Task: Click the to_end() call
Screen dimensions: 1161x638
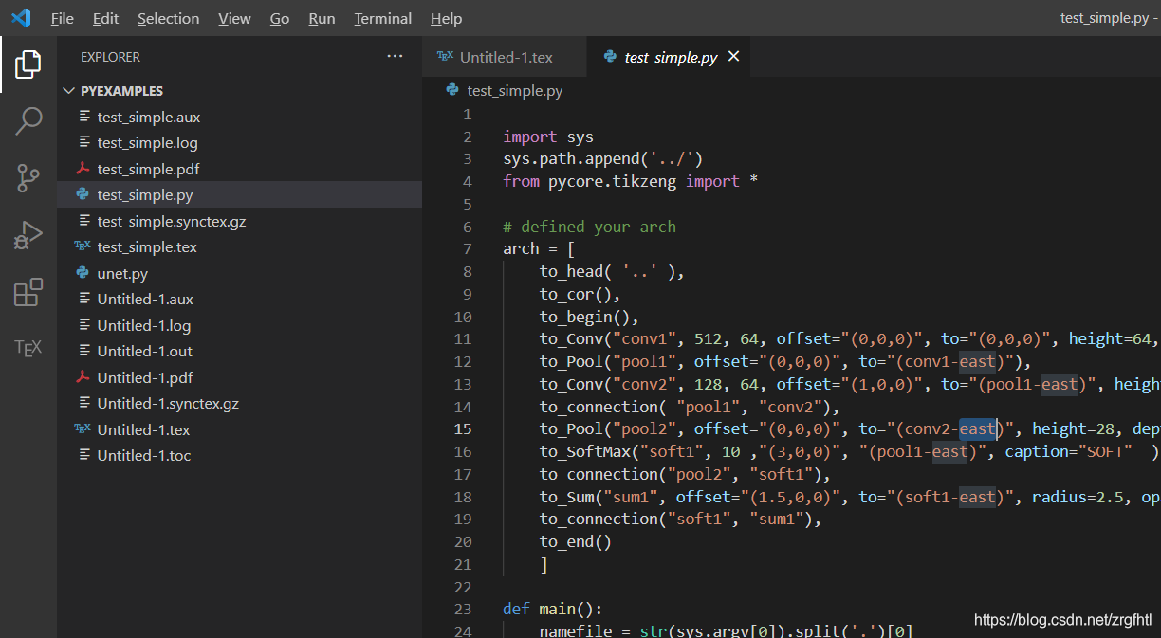Action: click(x=576, y=541)
